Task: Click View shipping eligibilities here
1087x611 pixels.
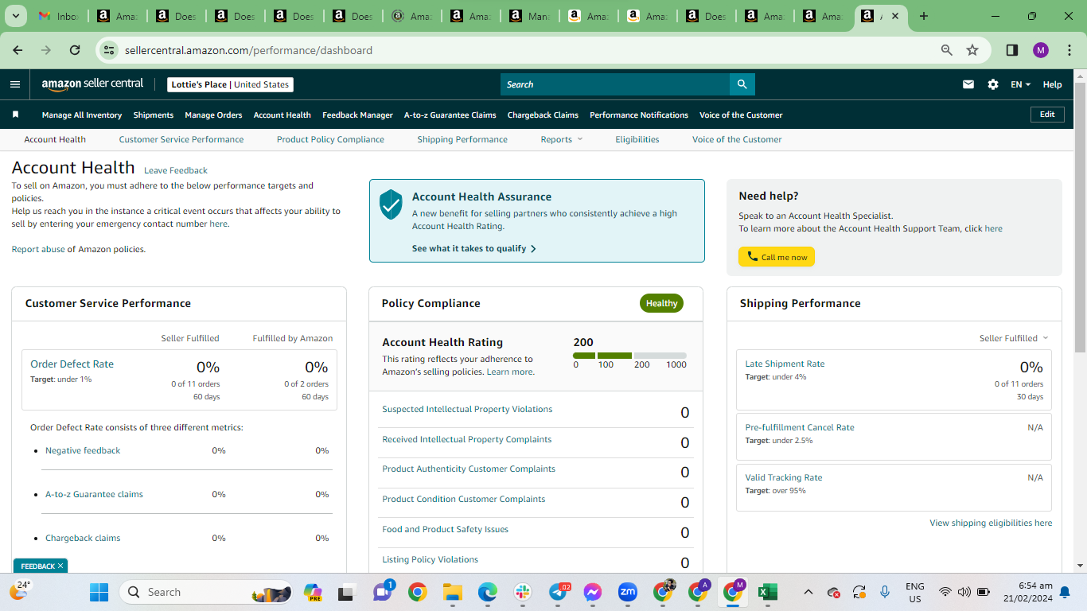Action: [991, 523]
